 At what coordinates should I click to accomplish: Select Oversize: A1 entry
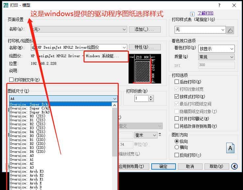click(61, 159)
